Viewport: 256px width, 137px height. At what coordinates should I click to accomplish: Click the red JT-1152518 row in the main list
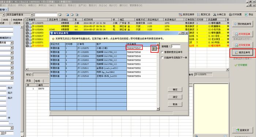(x=127, y=46)
